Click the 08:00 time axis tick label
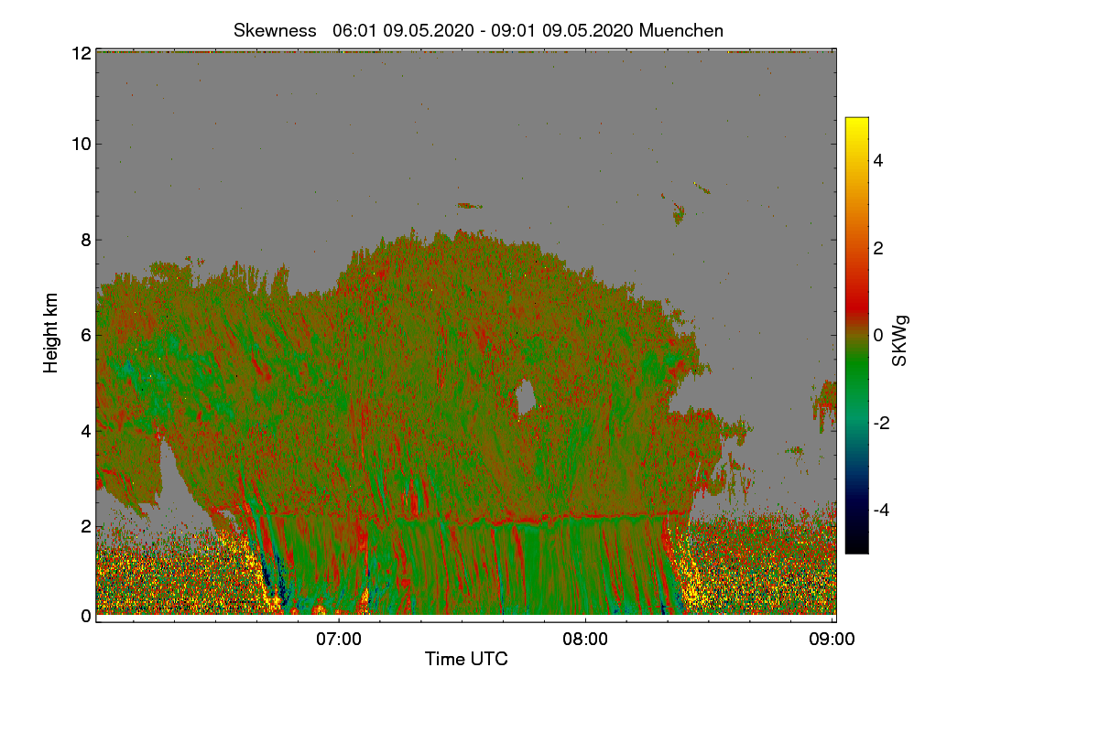This screenshot has width=1099, height=732. coord(585,640)
